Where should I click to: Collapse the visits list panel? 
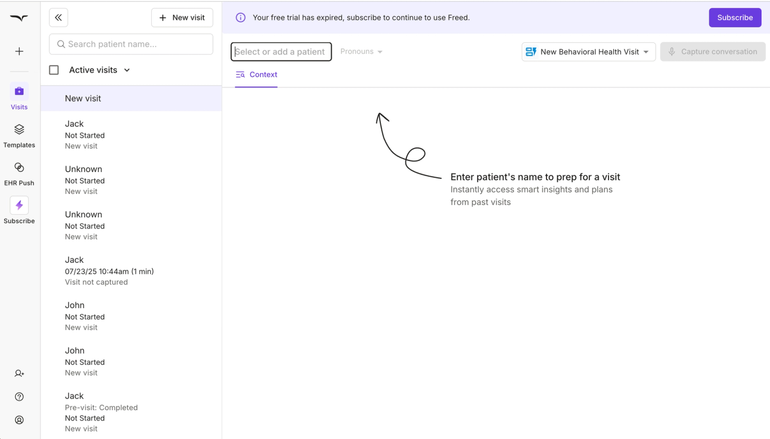58,18
